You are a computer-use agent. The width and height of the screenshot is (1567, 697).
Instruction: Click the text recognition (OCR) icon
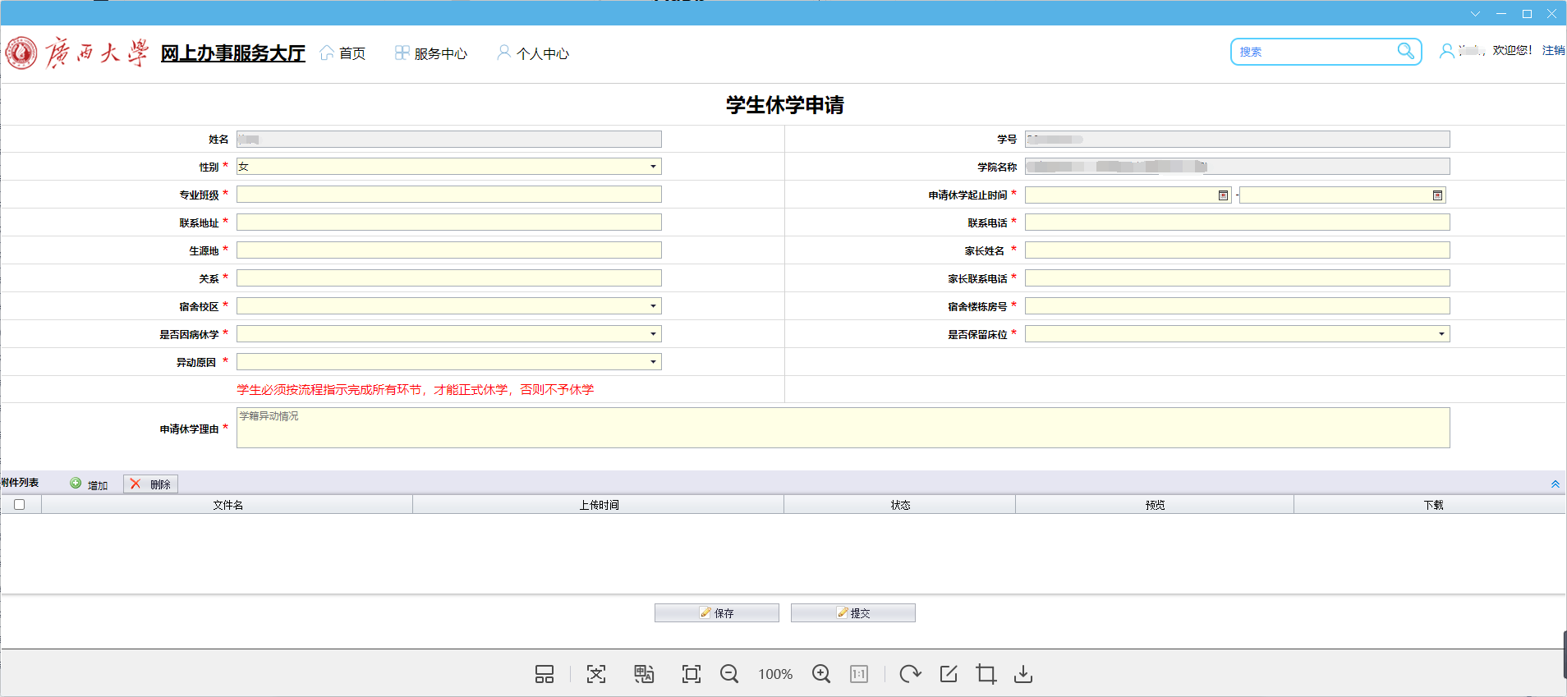[x=596, y=674]
